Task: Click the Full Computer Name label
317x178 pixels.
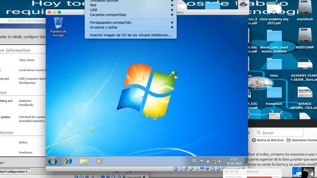Action: click(x=32, y=79)
